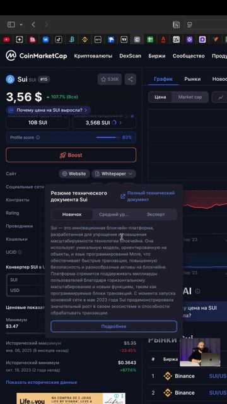The height and width of the screenshot is (404, 227).
Task: Open Binance exchange in row 2
Action: [x=185, y=393]
